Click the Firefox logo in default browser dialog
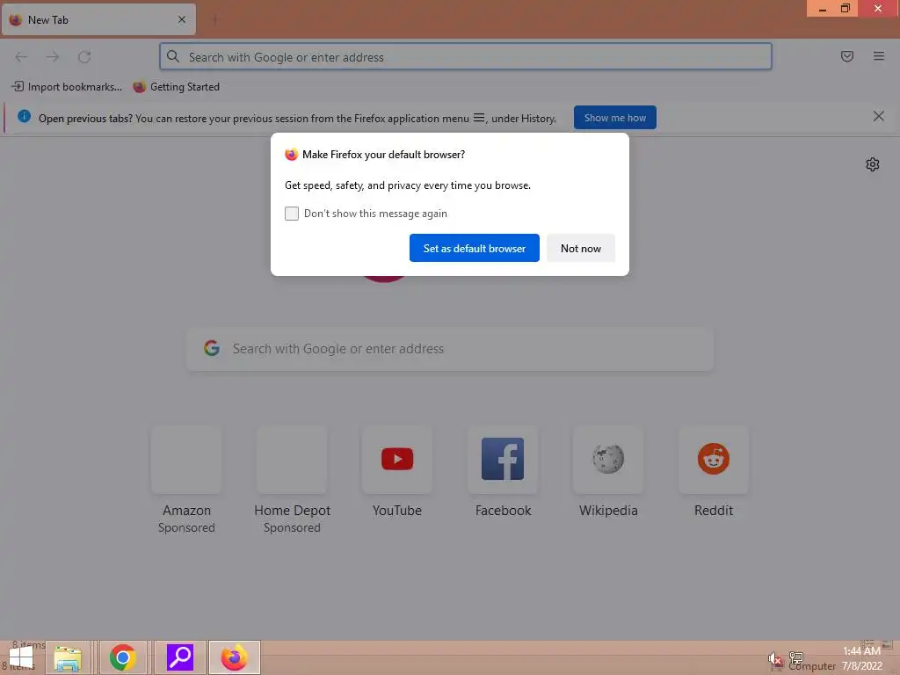Image resolution: width=900 pixels, height=675 pixels. (x=292, y=155)
